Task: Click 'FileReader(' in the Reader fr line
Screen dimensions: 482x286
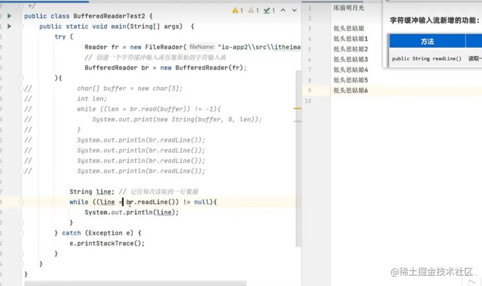Action: point(166,47)
